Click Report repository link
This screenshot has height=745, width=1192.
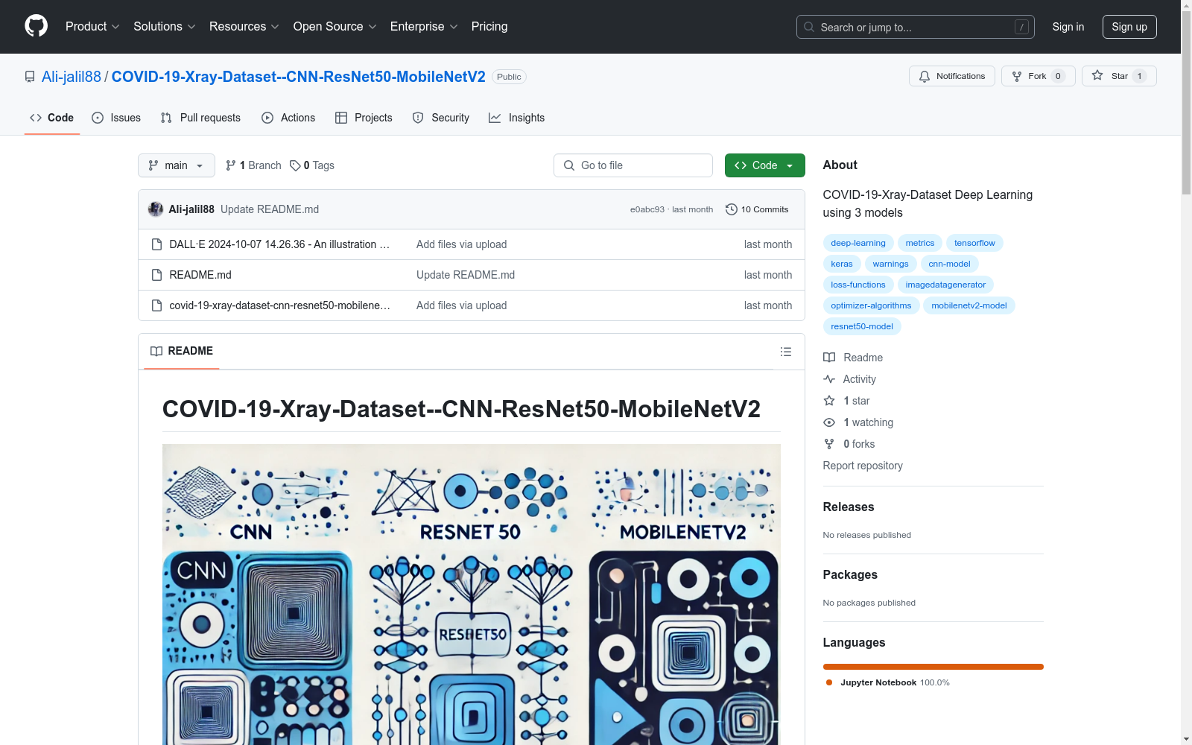tap(863, 466)
